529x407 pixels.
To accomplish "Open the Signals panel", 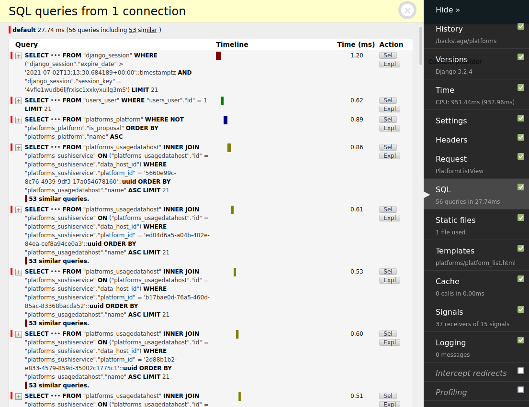I will pos(449,312).
